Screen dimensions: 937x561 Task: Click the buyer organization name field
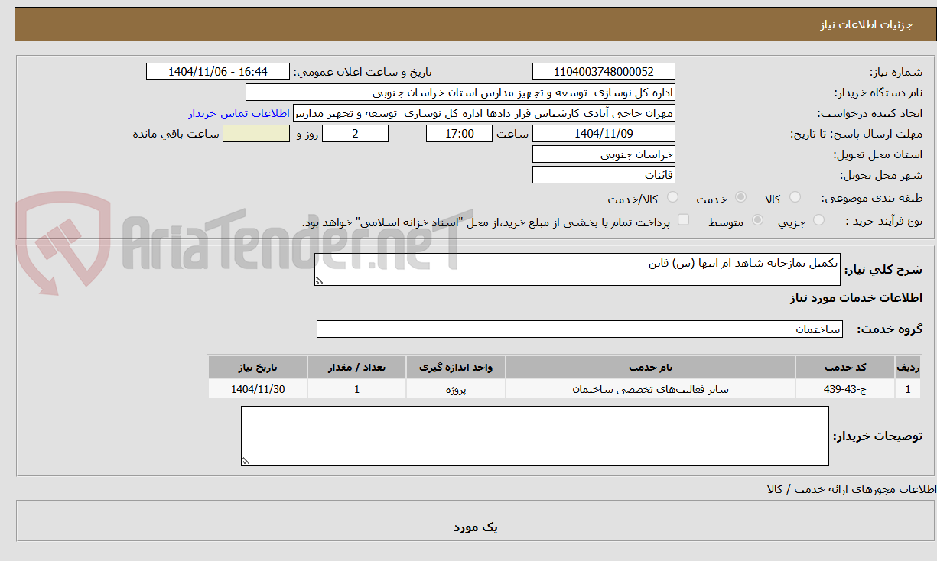pyautogui.click(x=460, y=92)
